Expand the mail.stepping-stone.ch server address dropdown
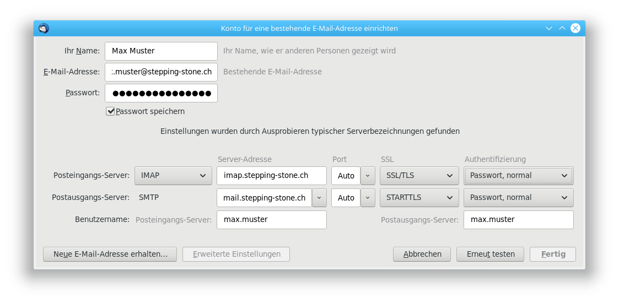This screenshot has height=303, width=619. click(319, 198)
